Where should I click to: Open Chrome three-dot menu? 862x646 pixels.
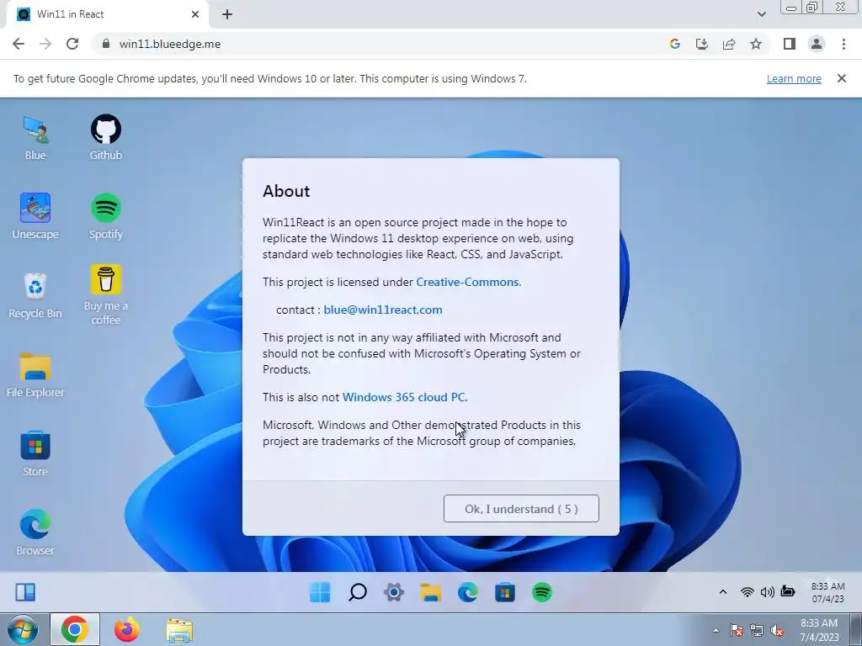(843, 44)
